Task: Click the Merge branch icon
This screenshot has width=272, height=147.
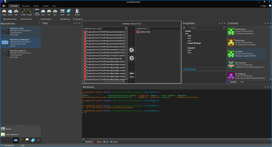Action: pos(29,12)
